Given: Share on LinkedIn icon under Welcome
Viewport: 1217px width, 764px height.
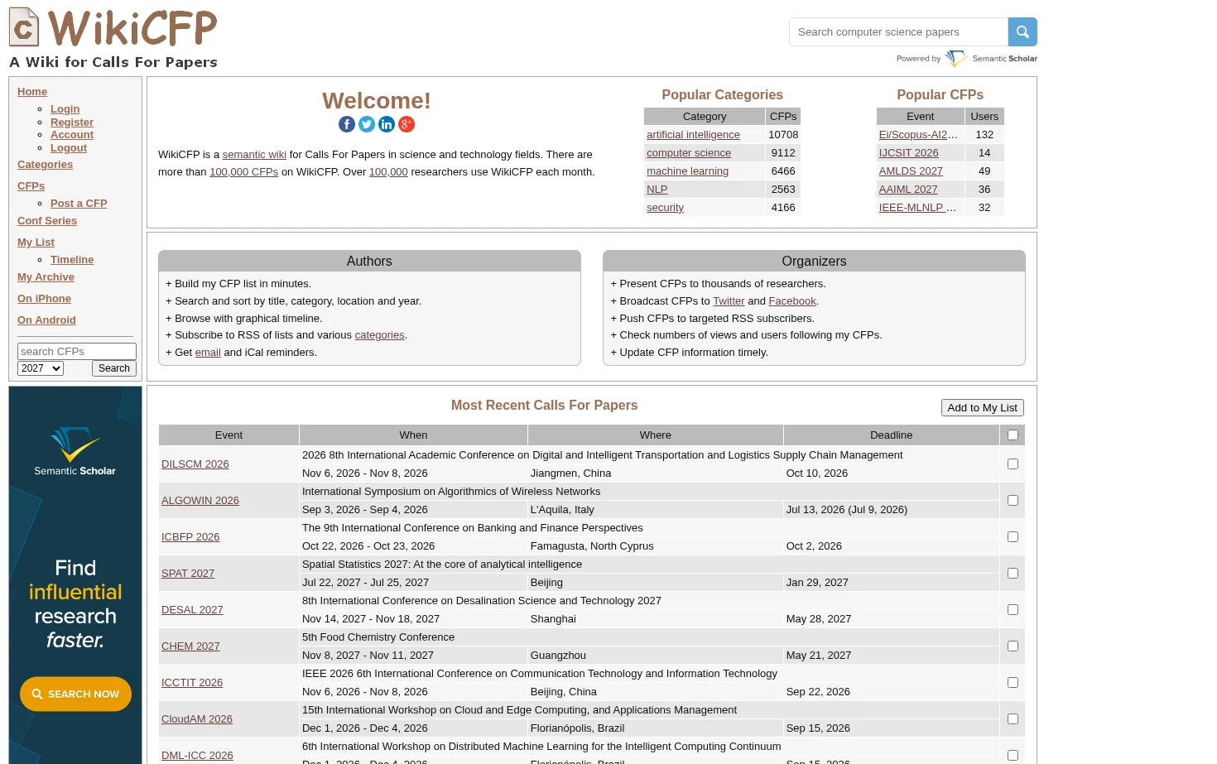Looking at the screenshot, I should (387, 124).
